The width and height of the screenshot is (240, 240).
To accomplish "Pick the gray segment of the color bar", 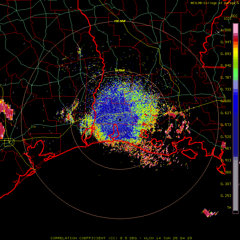I will (235, 185).
